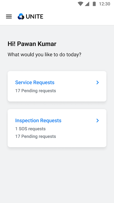Click the UNITE wordmark text
This screenshot has height=203, width=114.
tap(34, 16)
